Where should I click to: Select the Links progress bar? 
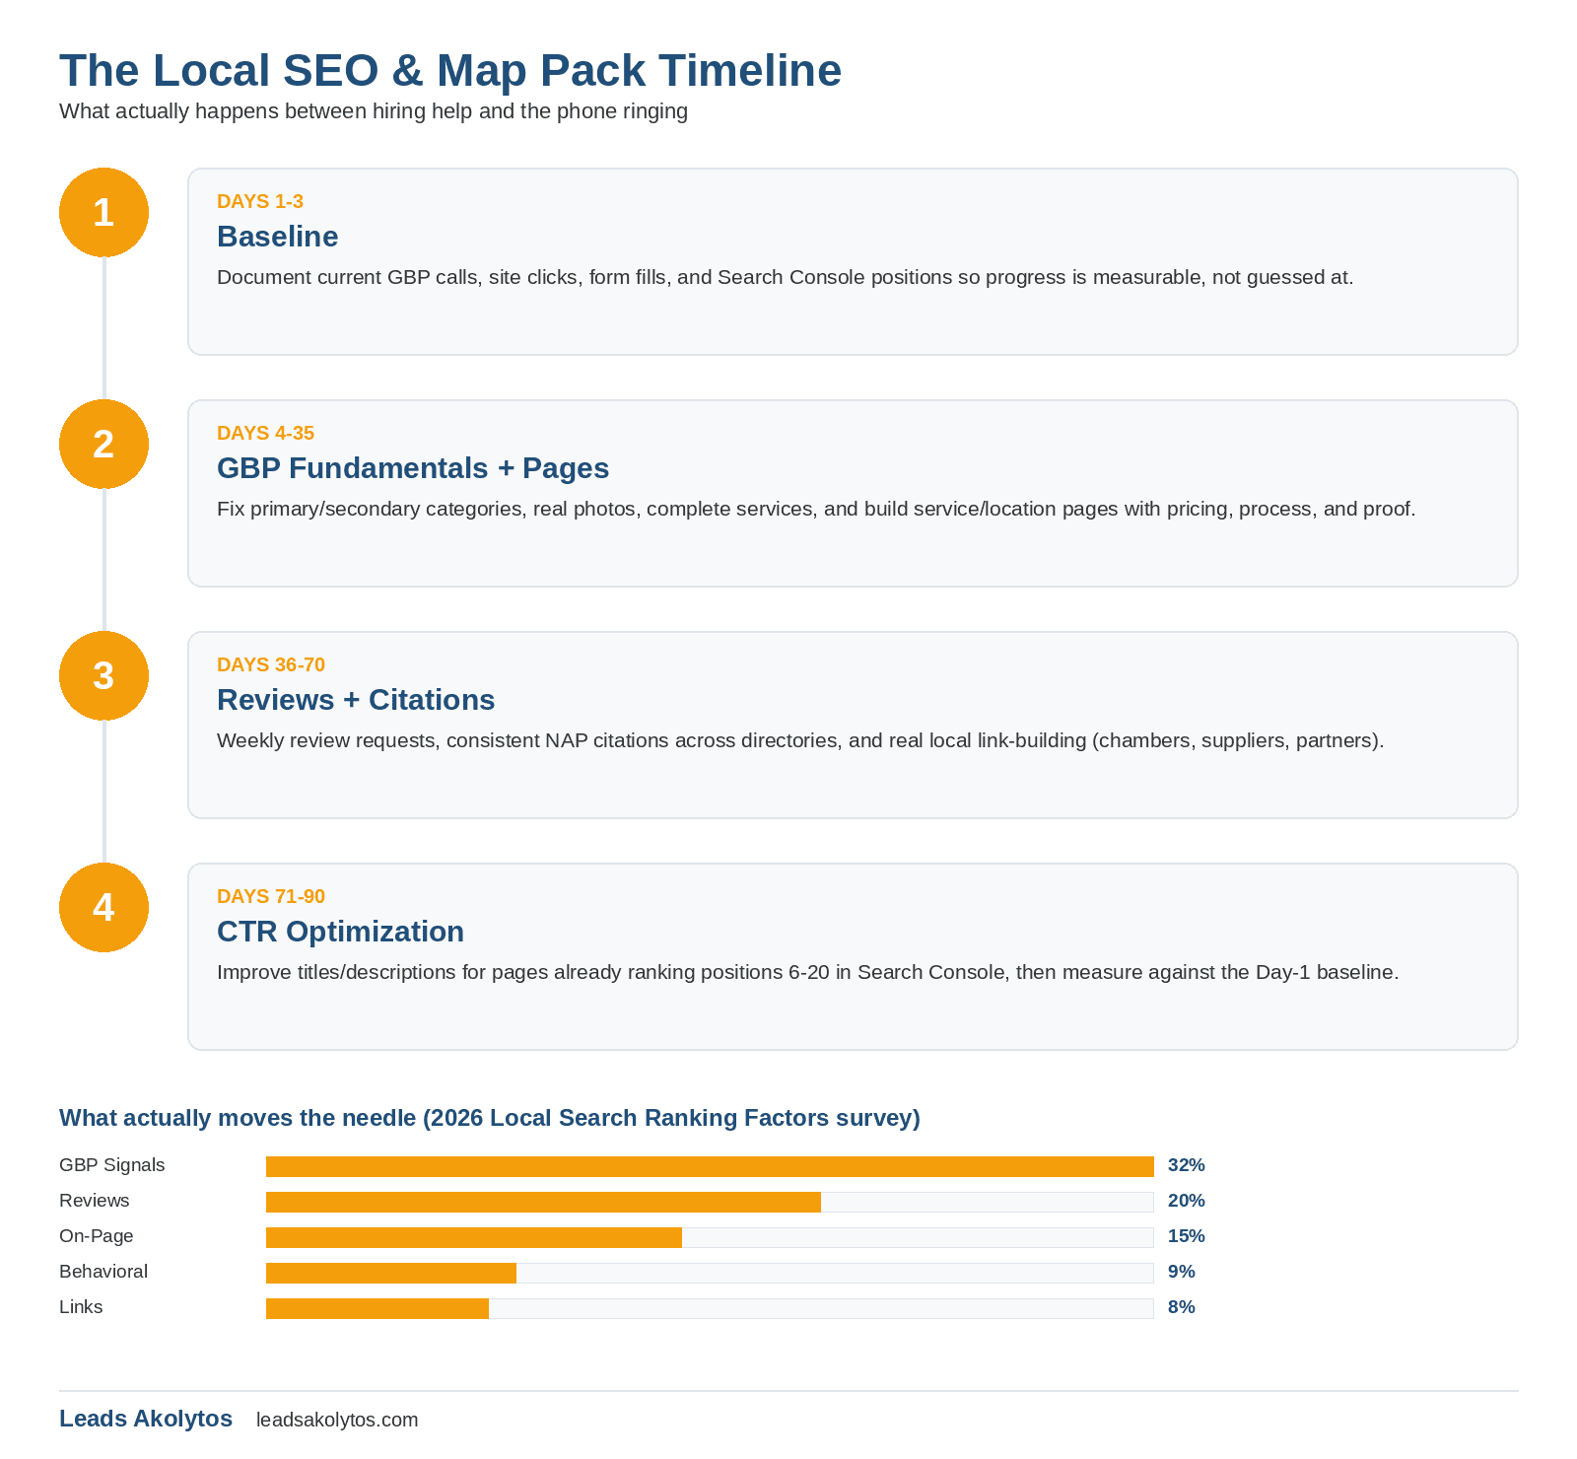(x=710, y=1308)
